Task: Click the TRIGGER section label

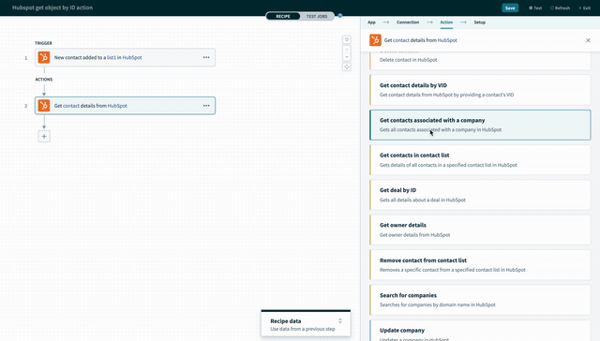Action: pos(44,43)
